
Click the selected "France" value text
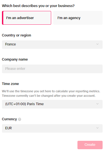10,44
